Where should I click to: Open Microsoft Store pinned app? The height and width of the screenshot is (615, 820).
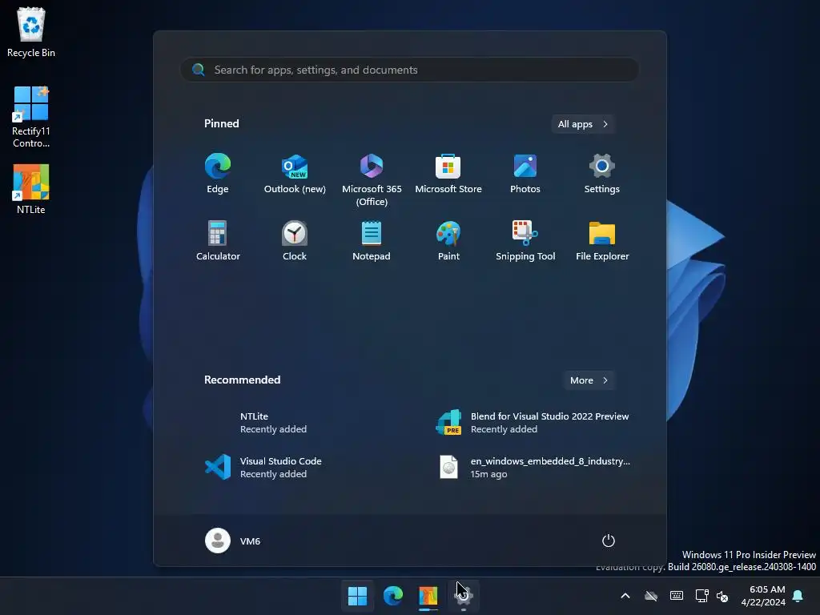tap(448, 175)
